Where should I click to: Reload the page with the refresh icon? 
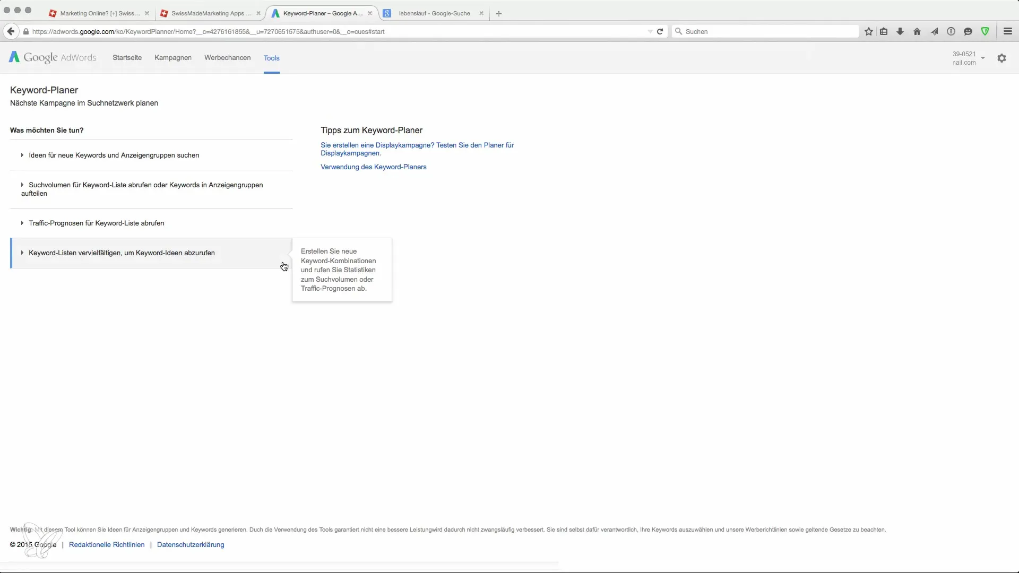(660, 31)
